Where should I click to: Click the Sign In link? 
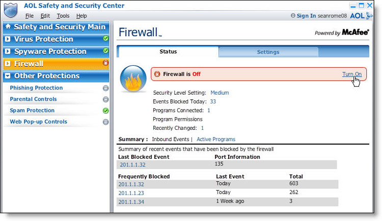point(306,16)
